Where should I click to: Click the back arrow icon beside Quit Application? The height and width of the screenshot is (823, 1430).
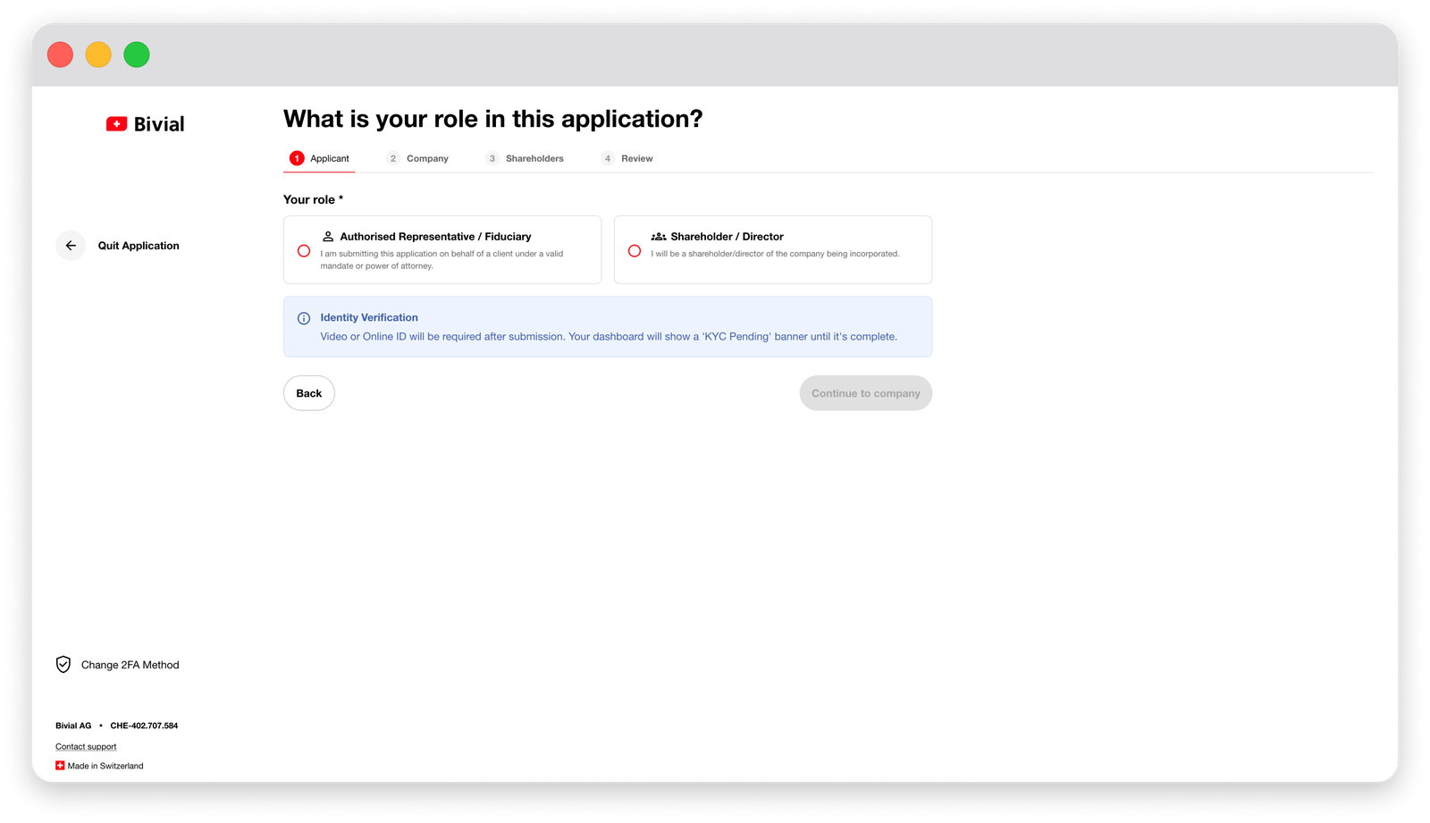coord(71,246)
